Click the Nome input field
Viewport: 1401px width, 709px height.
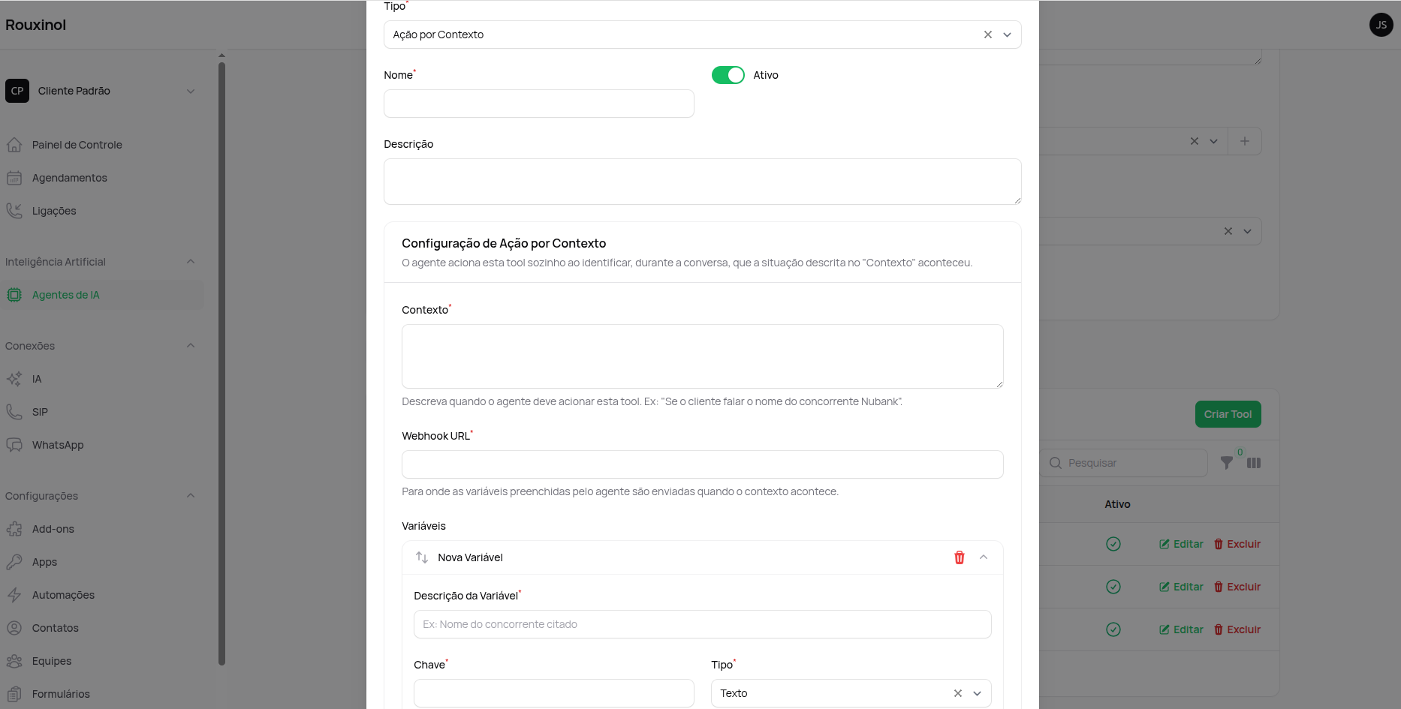click(x=539, y=104)
